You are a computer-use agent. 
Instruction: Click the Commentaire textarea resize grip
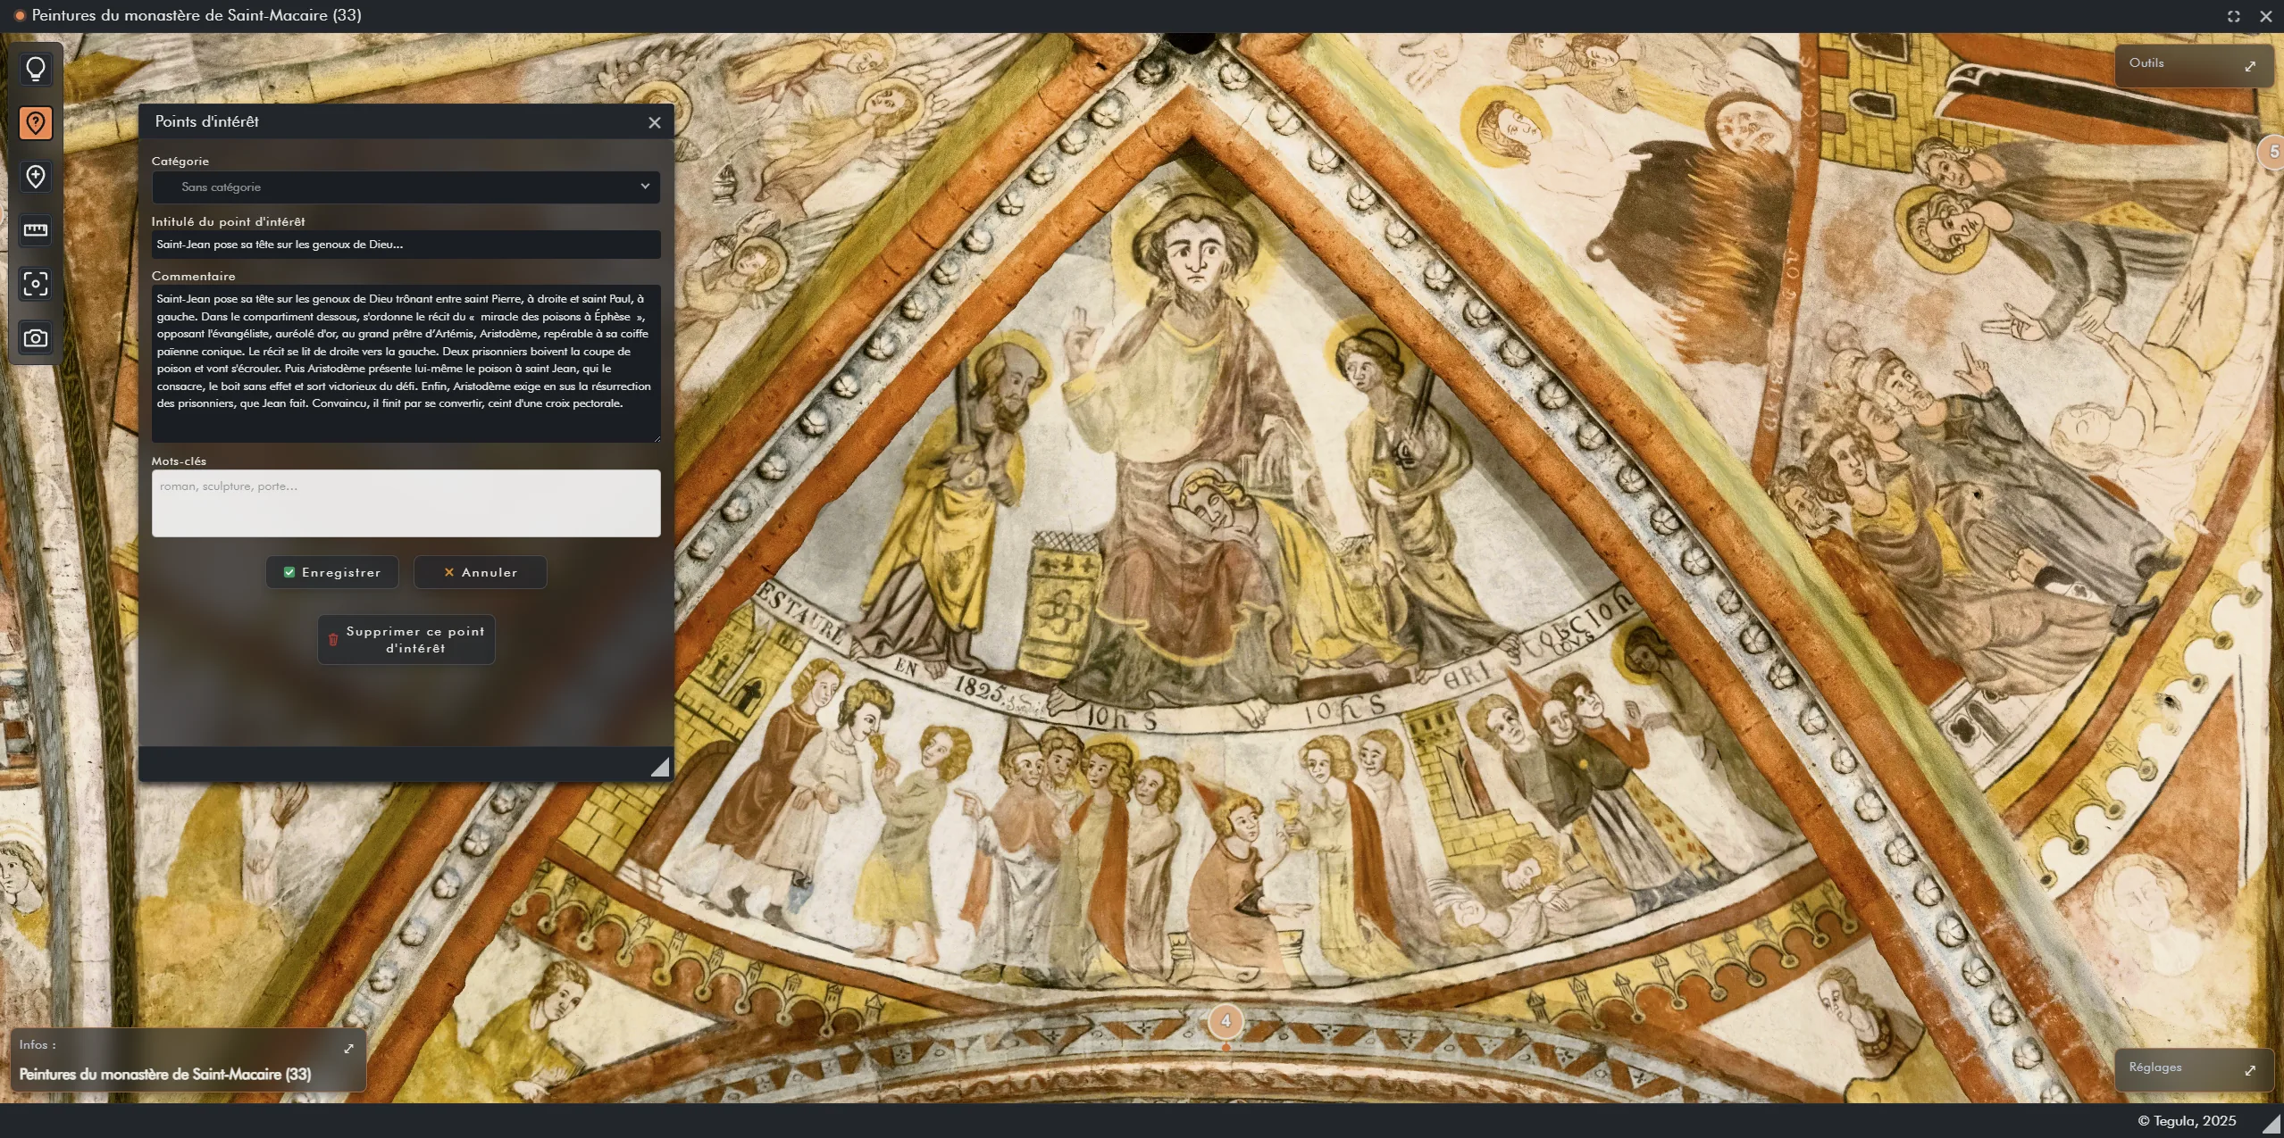657,438
